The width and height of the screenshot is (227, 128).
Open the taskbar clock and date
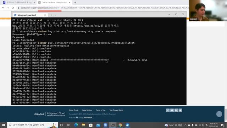click(x=214, y=125)
